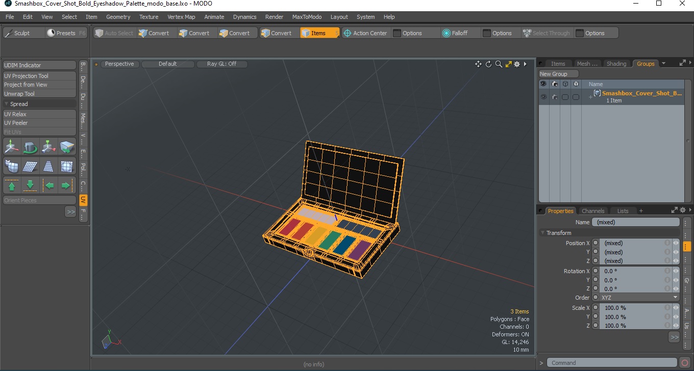This screenshot has width=694, height=371.
Task: Collapse the Transform section
Action: coord(543,233)
